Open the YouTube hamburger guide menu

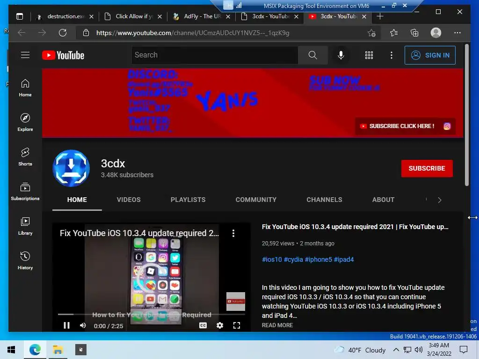click(x=25, y=55)
